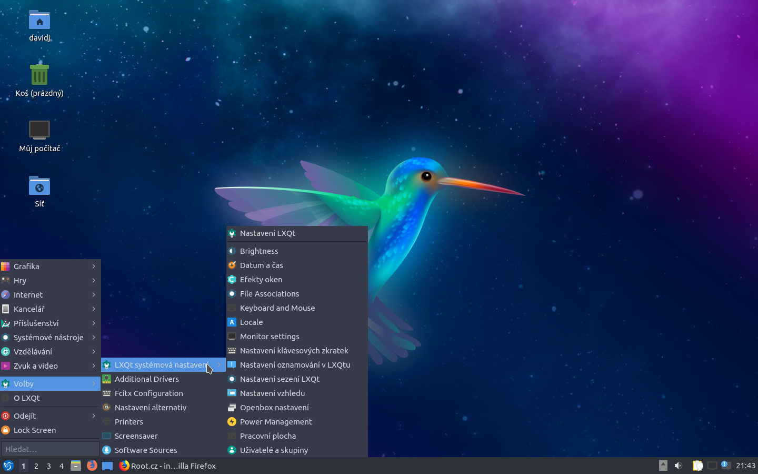This screenshot has height=474, width=758.
Task: Focus the Hledat search field
Action: coord(50,449)
